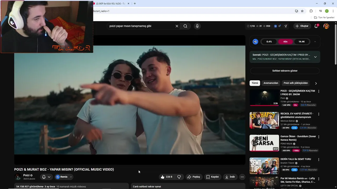Open Chrome three-dot menu
The image size is (337, 189).
(x=333, y=11)
